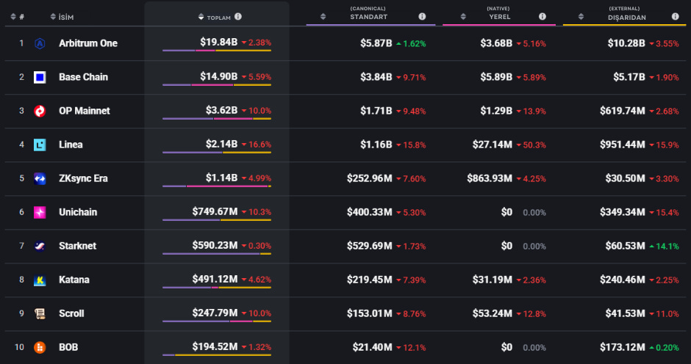Click the Arbitrum One logo icon
Image resolution: width=691 pixels, height=364 pixels.
(x=40, y=43)
